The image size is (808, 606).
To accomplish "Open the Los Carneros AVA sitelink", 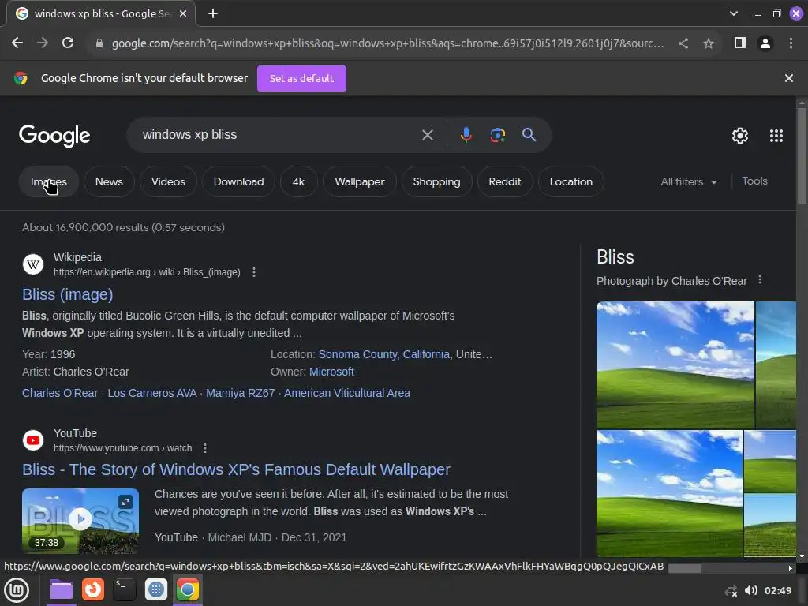I will [x=152, y=393].
